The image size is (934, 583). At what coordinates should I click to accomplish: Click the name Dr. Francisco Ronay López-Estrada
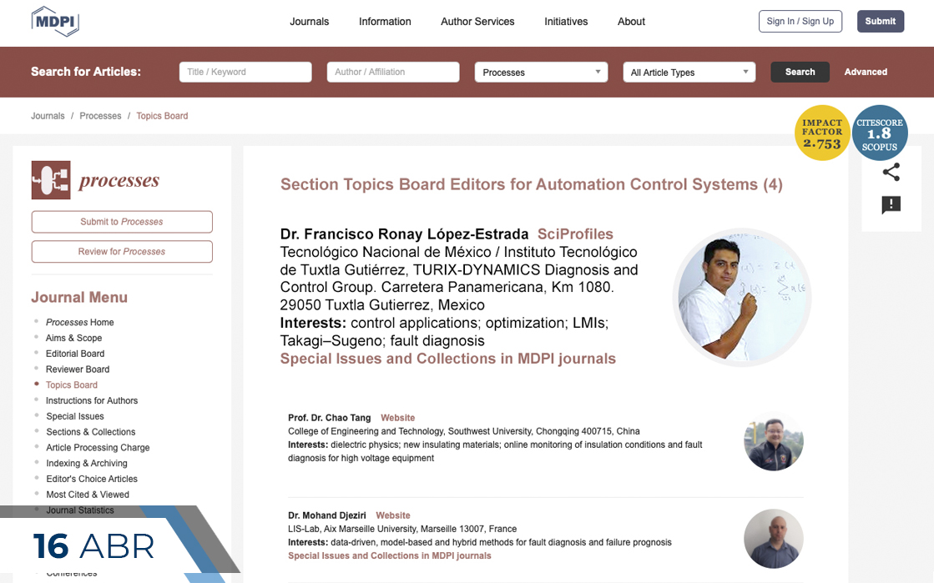tap(405, 234)
